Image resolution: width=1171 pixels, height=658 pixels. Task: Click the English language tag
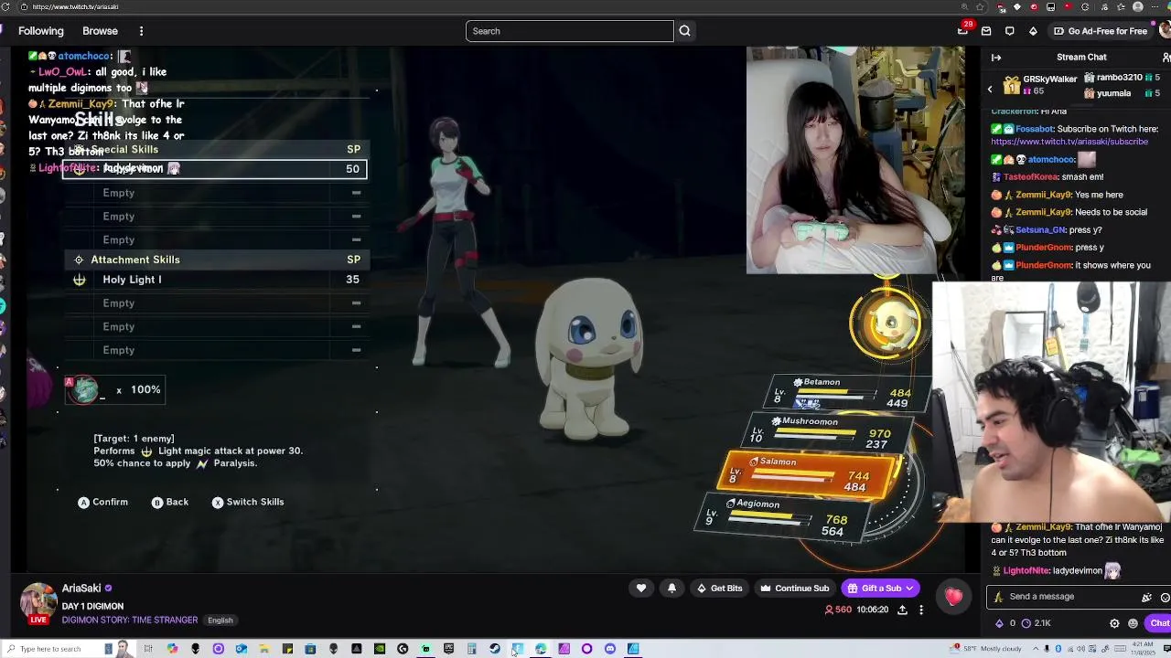click(220, 621)
